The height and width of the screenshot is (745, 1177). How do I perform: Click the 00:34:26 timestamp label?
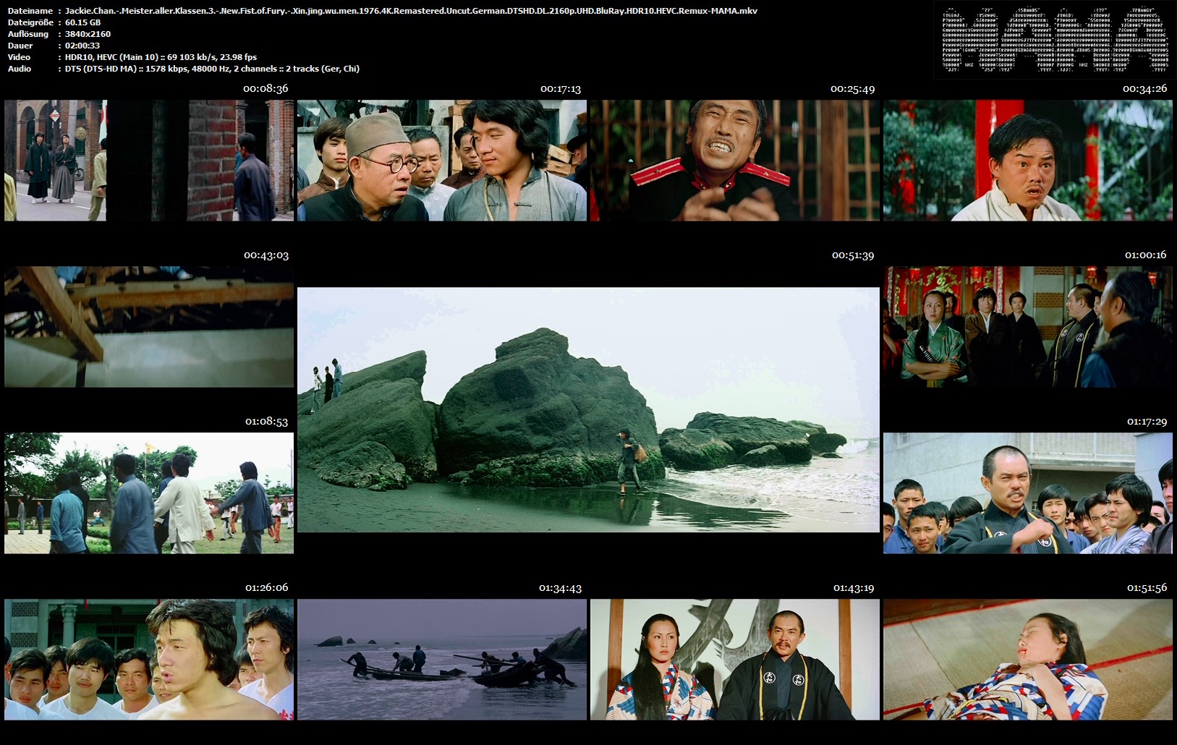pyautogui.click(x=1144, y=89)
